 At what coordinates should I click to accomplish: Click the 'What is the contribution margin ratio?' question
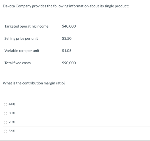coord(34,83)
